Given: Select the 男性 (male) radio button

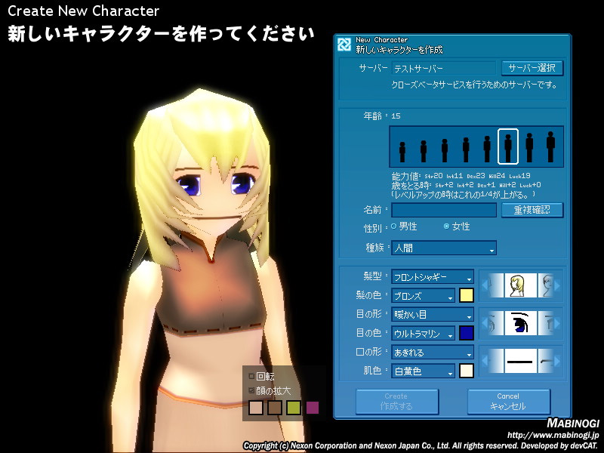Looking at the screenshot, I should click(x=393, y=226).
